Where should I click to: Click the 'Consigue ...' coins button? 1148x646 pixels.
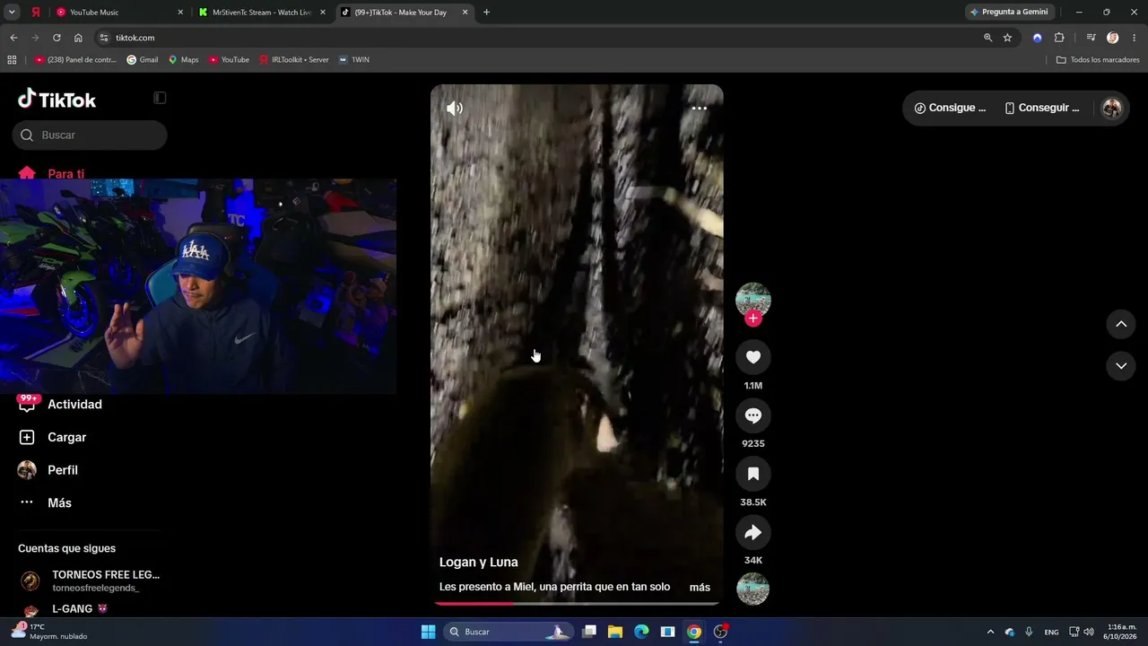[x=950, y=108]
